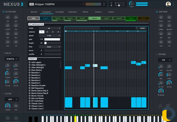The image size is (177, 122).
Task: Select the layer4 button
Action: tap(131, 18)
